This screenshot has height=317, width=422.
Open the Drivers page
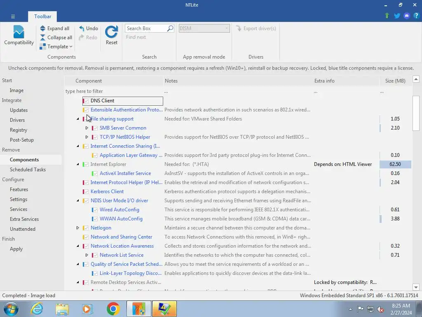click(x=17, y=120)
